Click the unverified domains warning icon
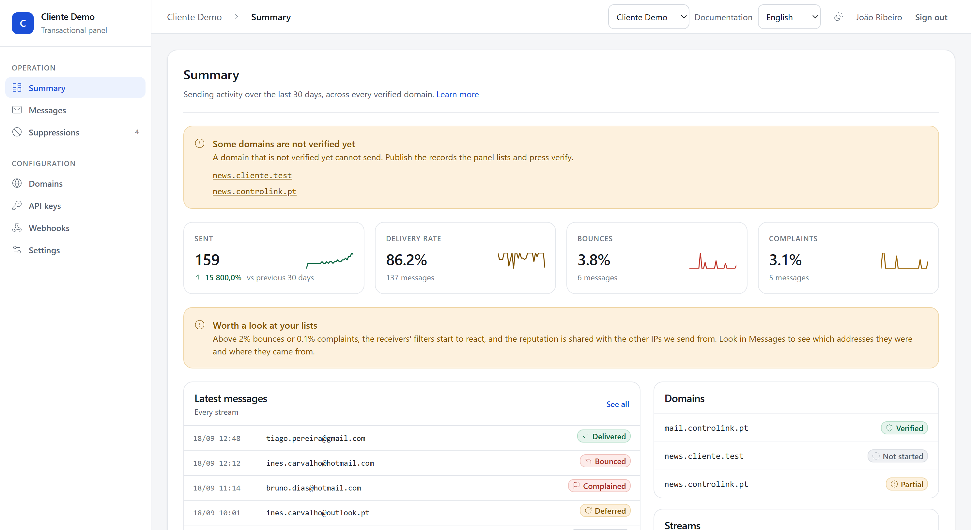Image resolution: width=971 pixels, height=530 pixels. tap(200, 144)
